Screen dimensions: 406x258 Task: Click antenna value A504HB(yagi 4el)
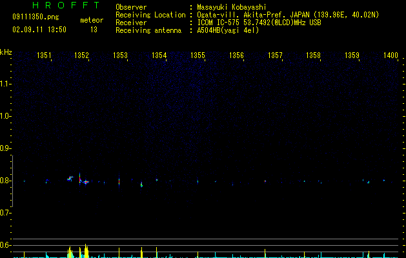[228, 30]
